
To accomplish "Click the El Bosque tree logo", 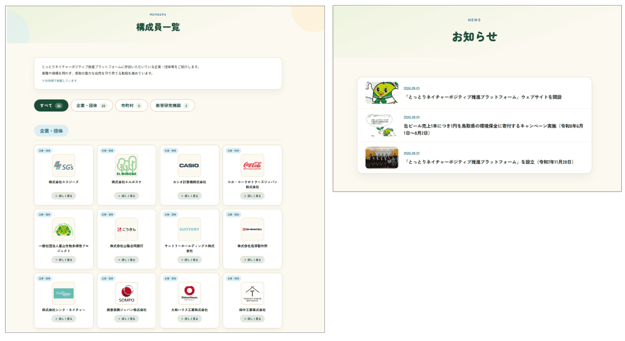I will point(126,165).
